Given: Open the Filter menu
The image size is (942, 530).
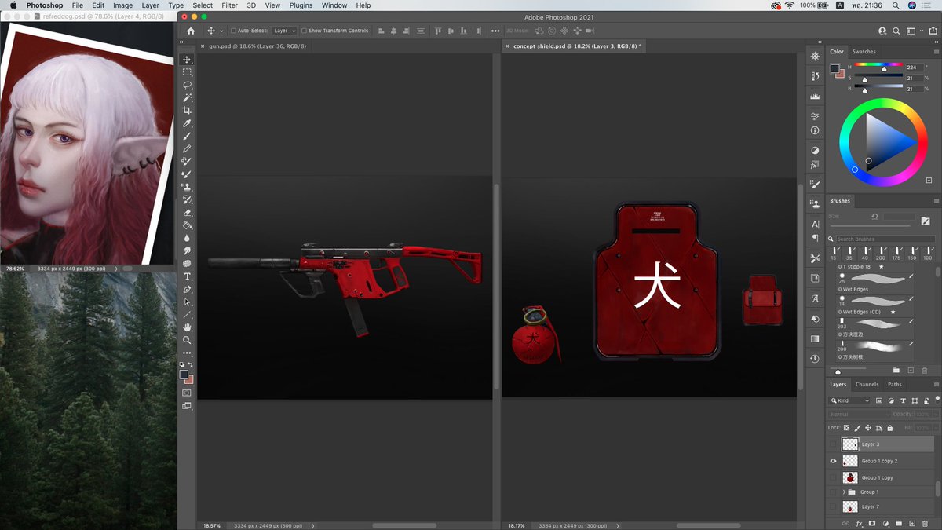Looking at the screenshot, I should click(229, 5).
